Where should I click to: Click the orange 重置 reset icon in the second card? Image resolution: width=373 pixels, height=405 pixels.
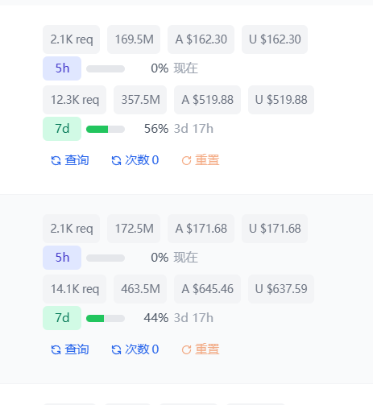[186, 349]
